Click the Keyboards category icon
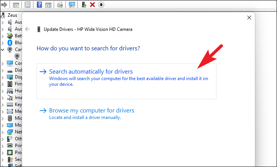The image size is (277, 167). point(10,105)
